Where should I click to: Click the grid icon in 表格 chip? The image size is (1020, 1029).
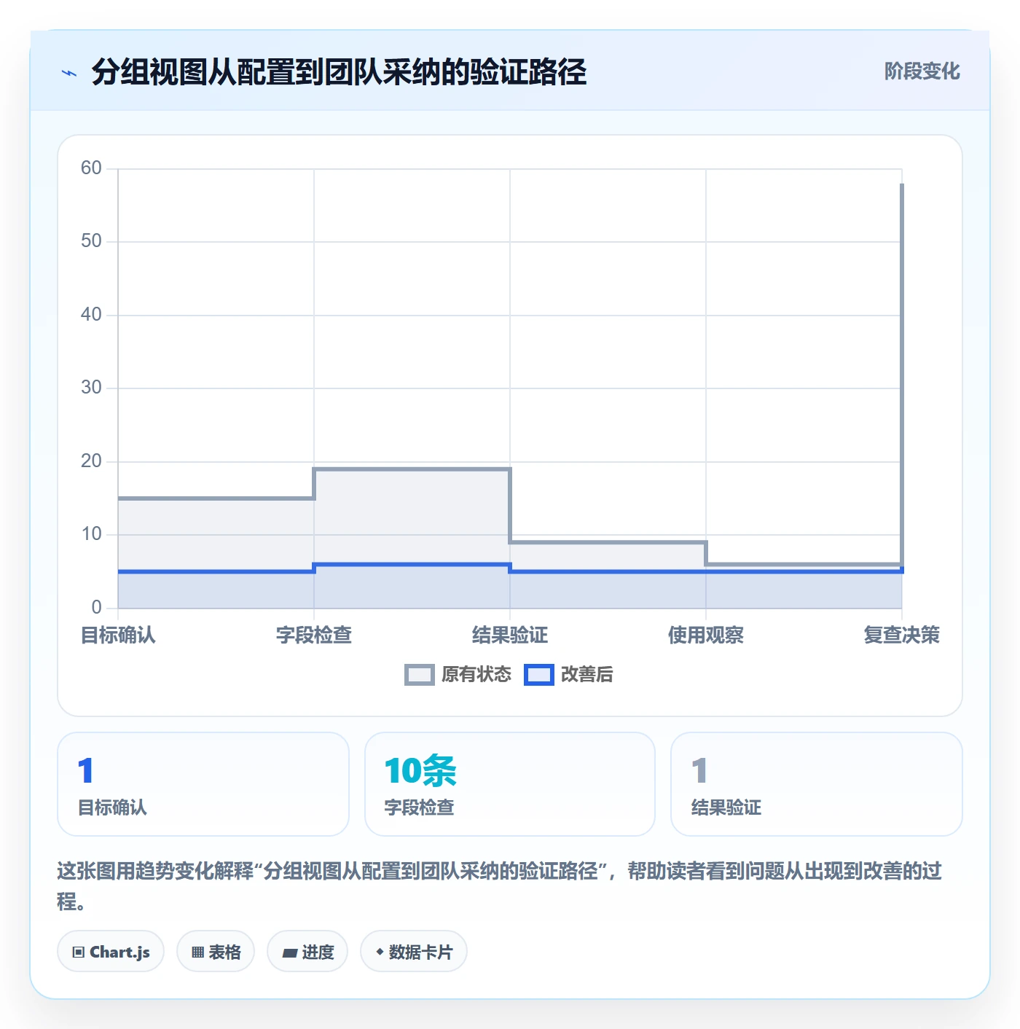point(197,952)
